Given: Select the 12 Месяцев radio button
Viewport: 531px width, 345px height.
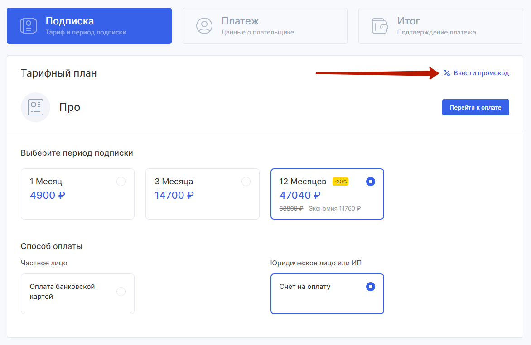Looking at the screenshot, I should pos(371,182).
